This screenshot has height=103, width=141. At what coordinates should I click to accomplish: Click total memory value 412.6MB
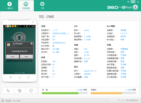tap(56, 52)
